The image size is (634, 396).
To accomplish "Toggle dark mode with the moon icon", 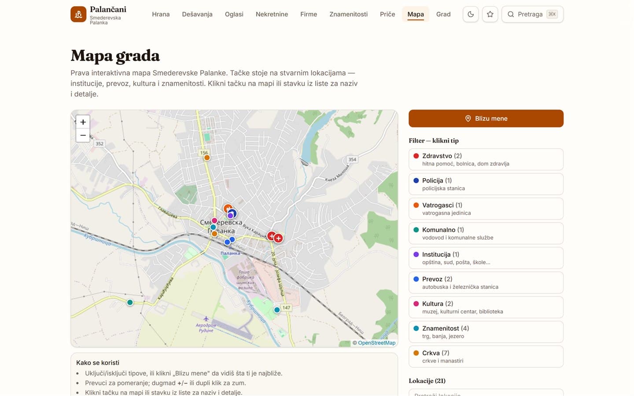I will 471,14.
